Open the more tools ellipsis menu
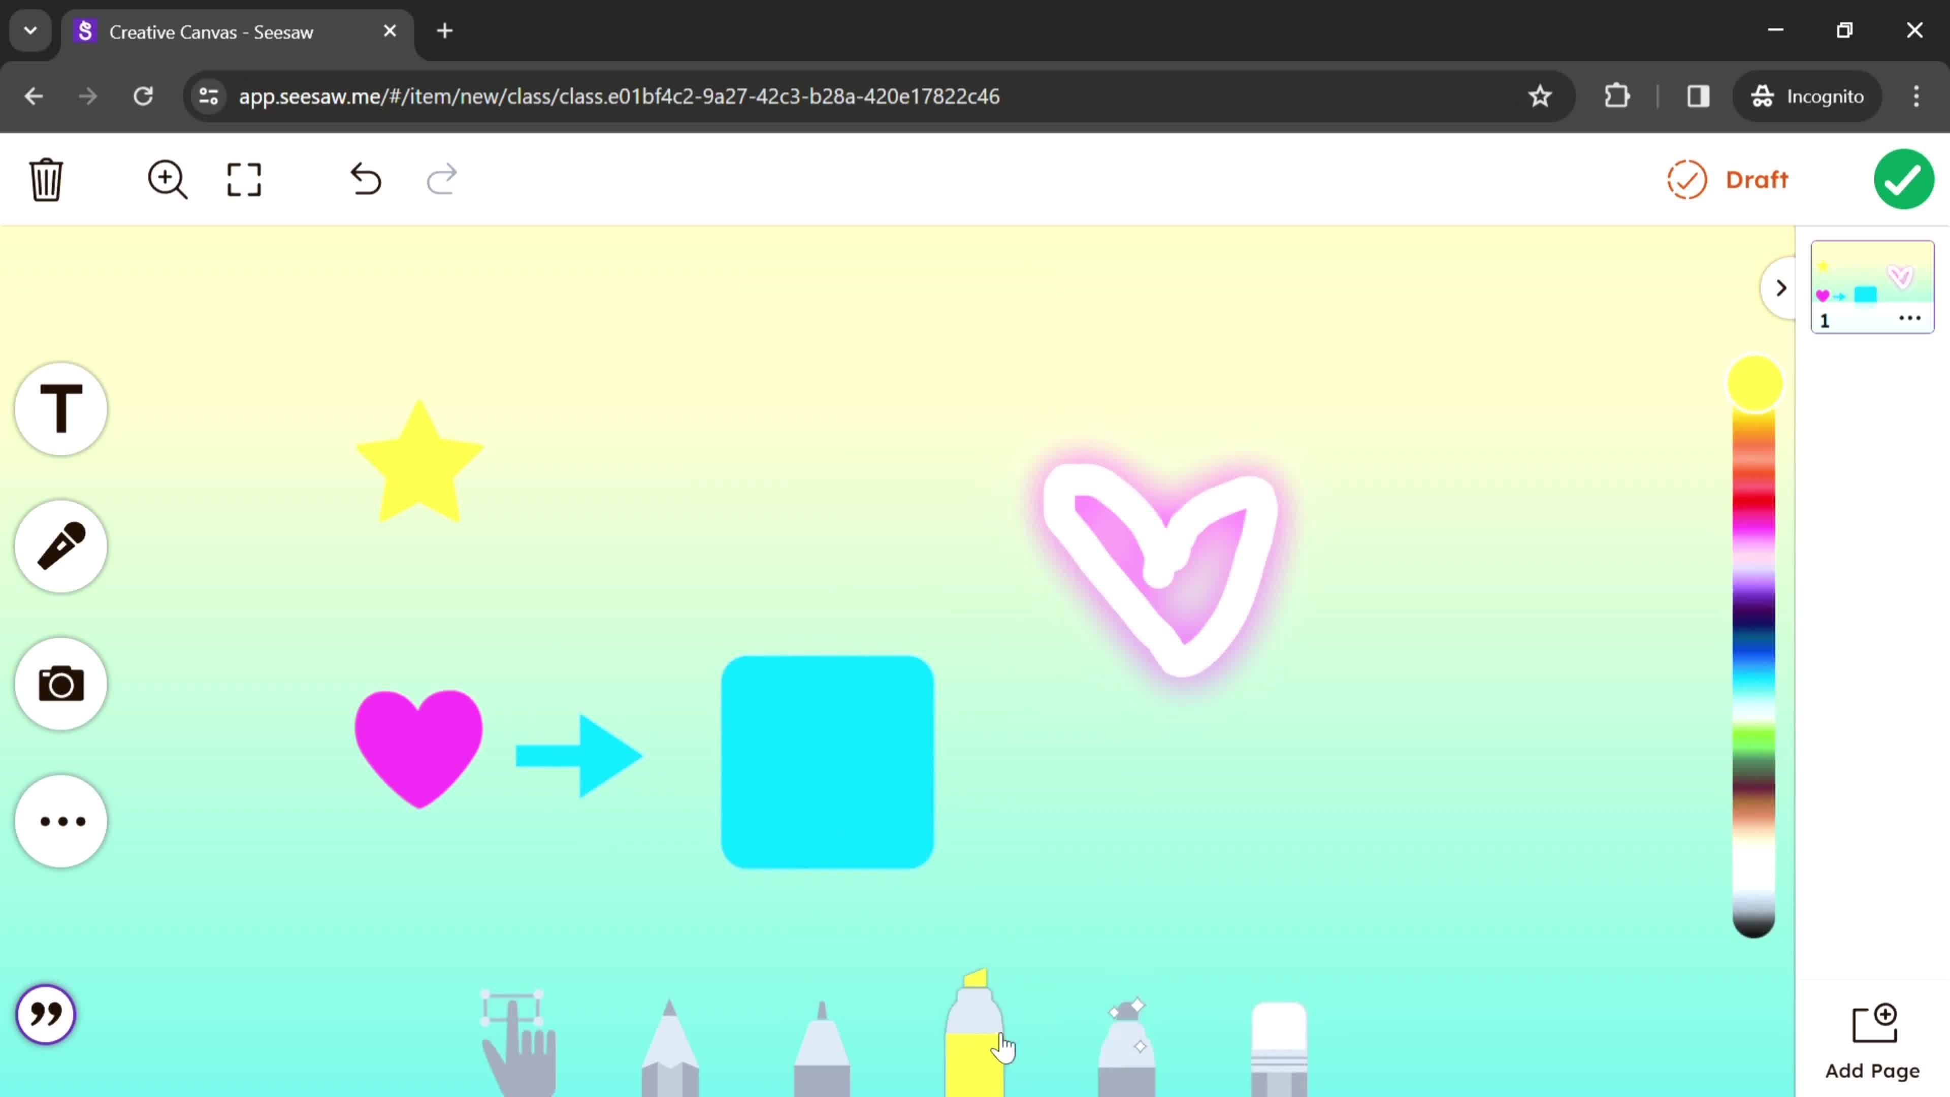The height and width of the screenshot is (1097, 1950). [x=61, y=821]
